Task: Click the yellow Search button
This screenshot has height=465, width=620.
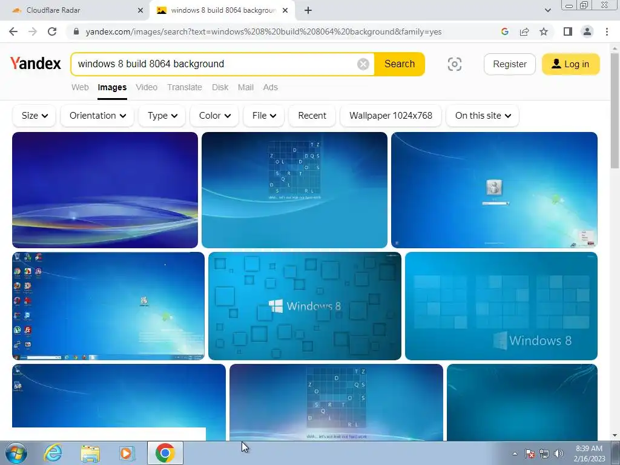Action: (400, 64)
